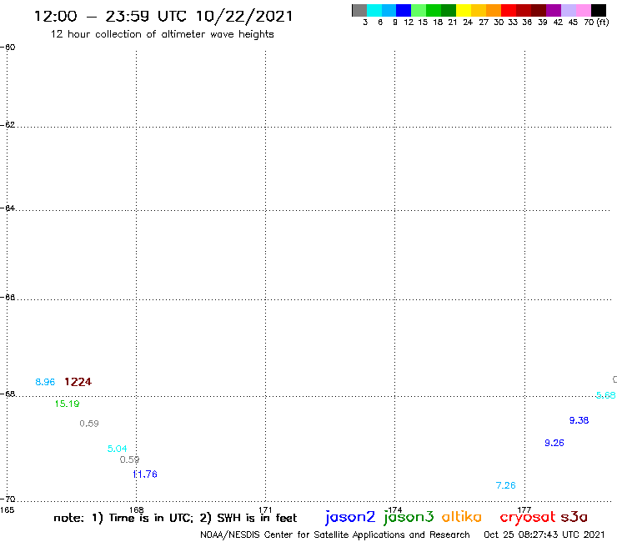This screenshot has height=542, width=617.
Task: Click the 165 longitude axis label
Action: (7, 510)
